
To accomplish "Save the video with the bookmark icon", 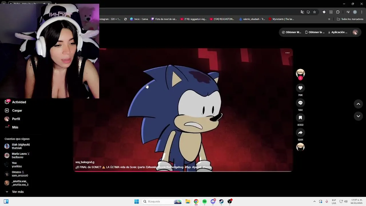I will [x=300, y=118].
